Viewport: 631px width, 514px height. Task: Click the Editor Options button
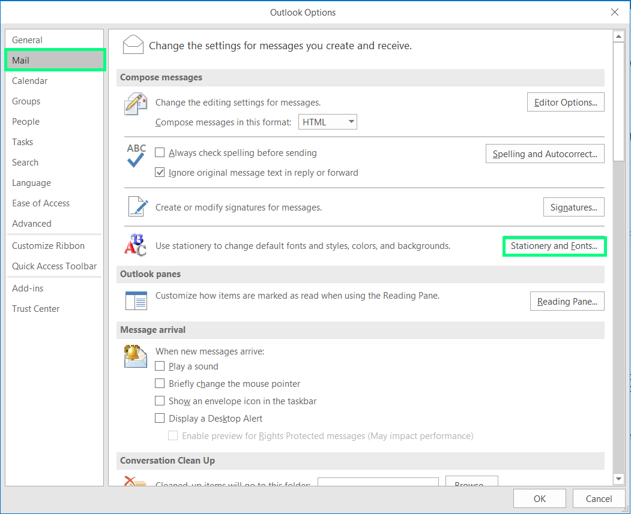pos(566,102)
